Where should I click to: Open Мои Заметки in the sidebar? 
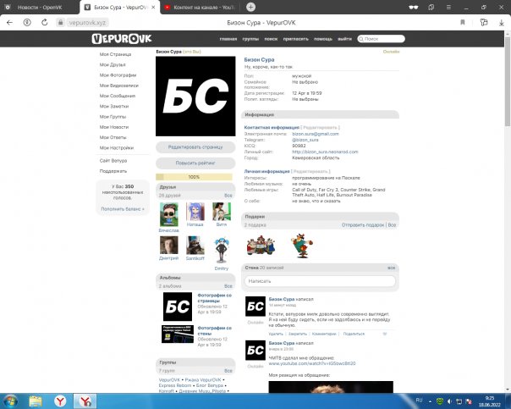tap(114, 107)
